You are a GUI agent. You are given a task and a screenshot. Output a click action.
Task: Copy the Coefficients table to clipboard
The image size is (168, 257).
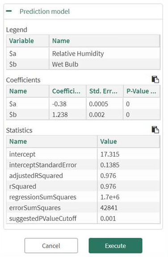coord(155,79)
